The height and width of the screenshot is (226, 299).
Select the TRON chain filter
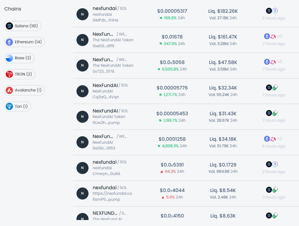[20, 74]
